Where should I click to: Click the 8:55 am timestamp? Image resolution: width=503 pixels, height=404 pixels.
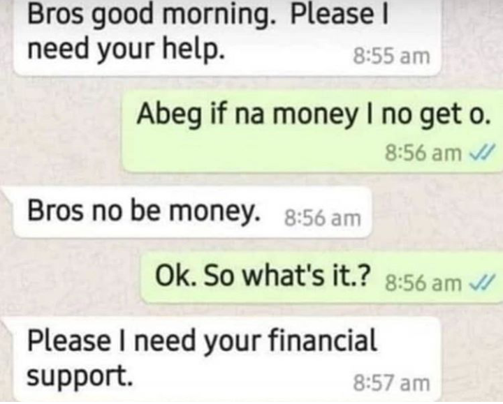[x=391, y=57]
